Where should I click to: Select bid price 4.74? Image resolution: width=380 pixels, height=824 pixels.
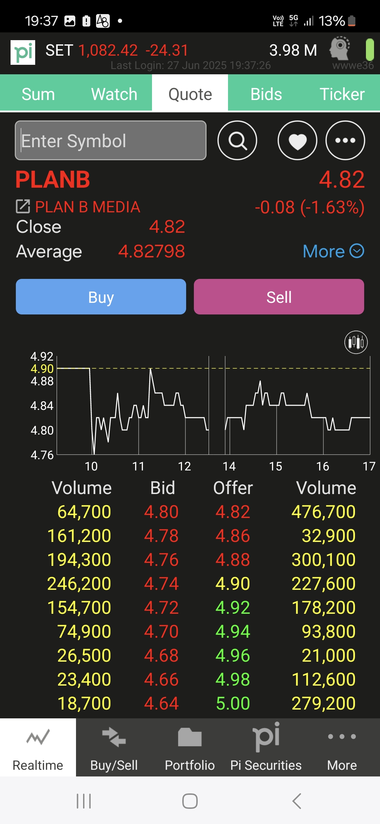(161, 583)
